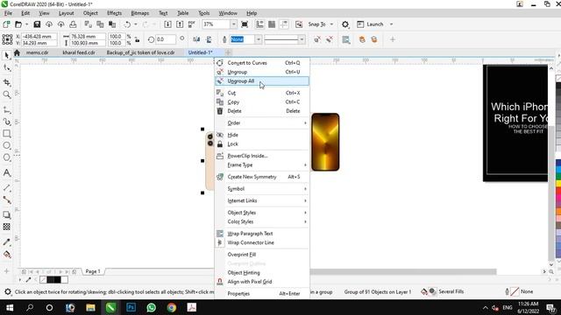Viewport: 561px width, 315px height.
Task: Choose PowerClip Inside in context menu
Action: coord(262,156)
